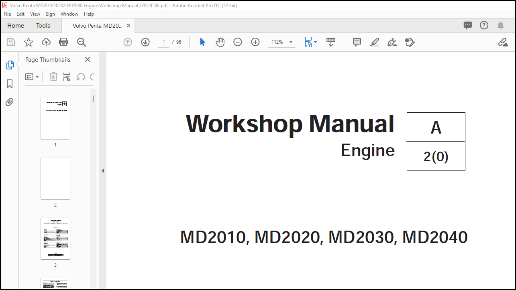The width and height of the screenshot is (516, 290).
Task: Select page 1 thumbnail
Action: tap(55, 118)
